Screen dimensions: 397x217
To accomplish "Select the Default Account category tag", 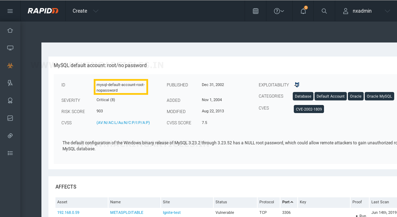I will click(x=330, y=96).
